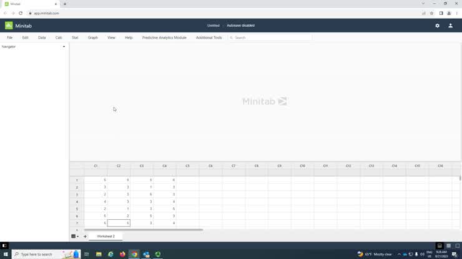Open Minitab settings gear icon
The height and width of the screenshot is (259, 462).
pos(437,26)
